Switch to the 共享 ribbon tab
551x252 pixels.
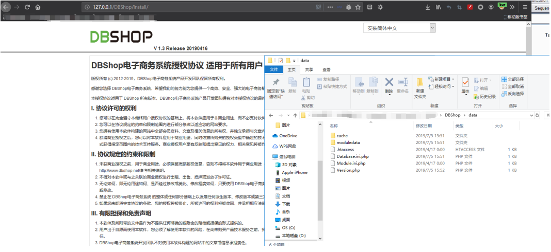[x=309, y=70]
